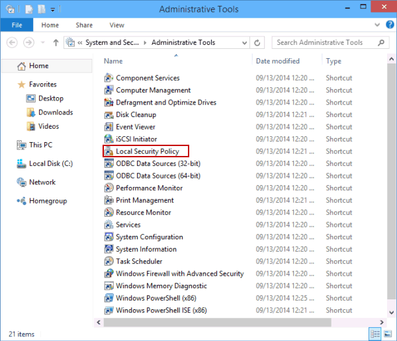Viewport: 397px width, 341px height.
Task: Click the Defragment and Optimize Drives icon
Action: (109, 102)
